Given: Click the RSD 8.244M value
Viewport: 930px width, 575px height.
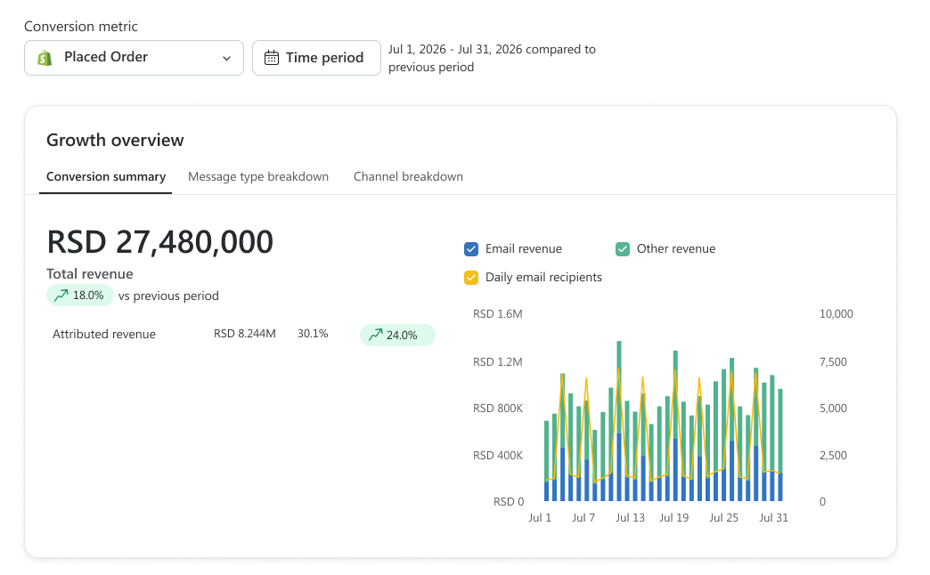Looking at the screenshot, I should click(245, 334).
